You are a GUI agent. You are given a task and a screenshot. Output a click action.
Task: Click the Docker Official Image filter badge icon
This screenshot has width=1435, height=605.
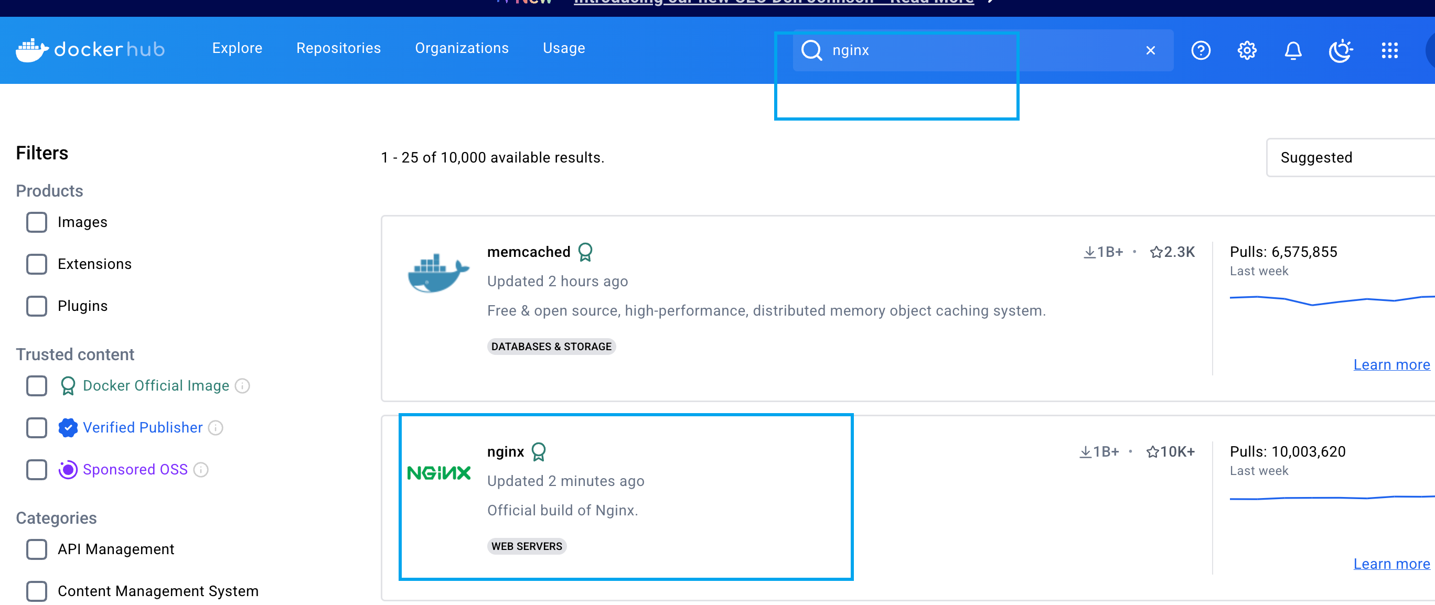68,386
